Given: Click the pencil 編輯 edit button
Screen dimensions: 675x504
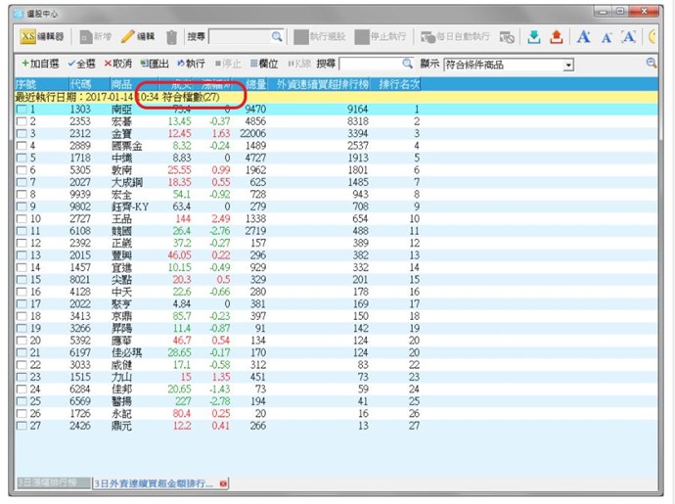Looking at the screenshot, I should point(138,36).
